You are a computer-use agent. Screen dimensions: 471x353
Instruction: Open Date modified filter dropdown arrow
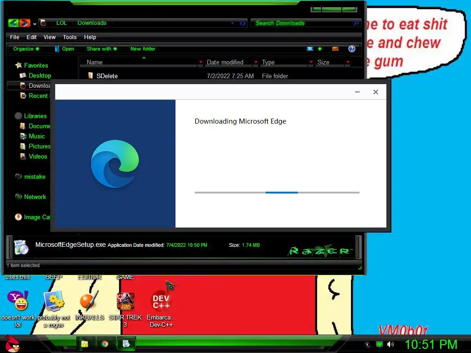pos(256,62)
